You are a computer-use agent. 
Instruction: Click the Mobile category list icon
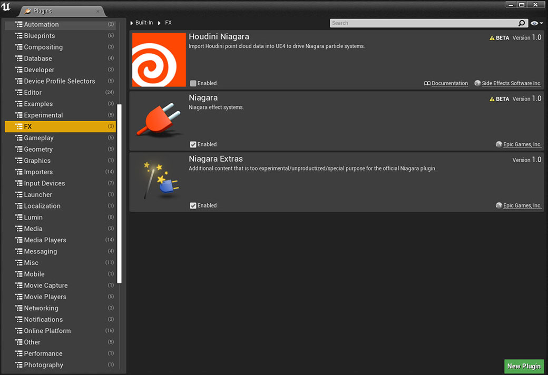[x=19, y=274]
